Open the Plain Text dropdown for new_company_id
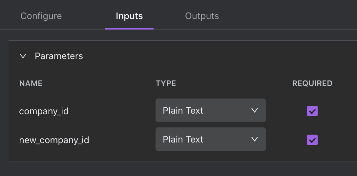Image resolution: width=357 pixels, height=176 pixels. click(x=210, y=140)
